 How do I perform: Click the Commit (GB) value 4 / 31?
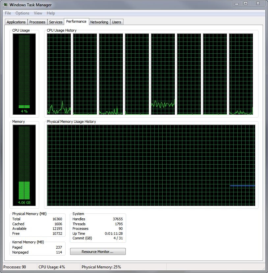tap(118, 238)
